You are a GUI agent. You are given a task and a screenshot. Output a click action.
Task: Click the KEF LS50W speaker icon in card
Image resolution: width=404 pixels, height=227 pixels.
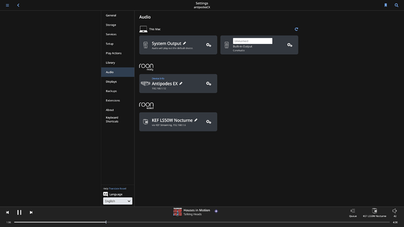coord(146,122)
